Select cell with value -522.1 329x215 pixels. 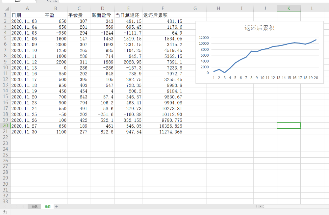(103, 120)
